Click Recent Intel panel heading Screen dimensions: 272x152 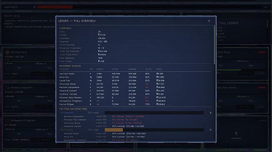[x=12, y=16]
